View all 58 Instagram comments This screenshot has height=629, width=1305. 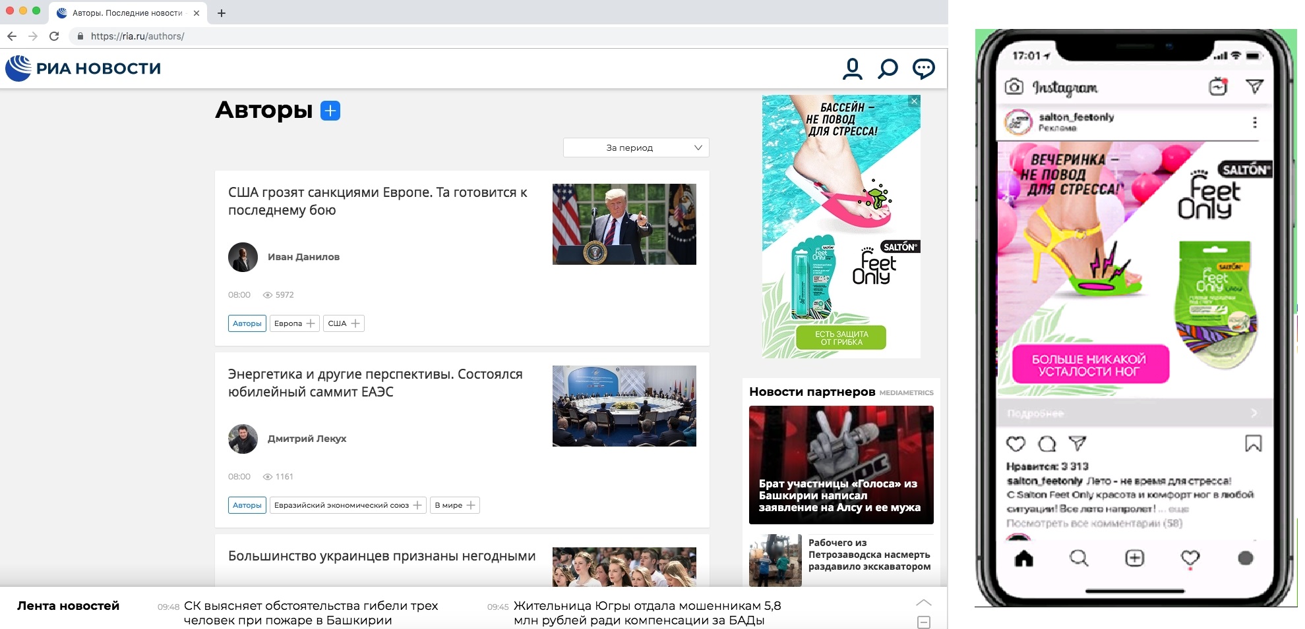click(1095, 524)
